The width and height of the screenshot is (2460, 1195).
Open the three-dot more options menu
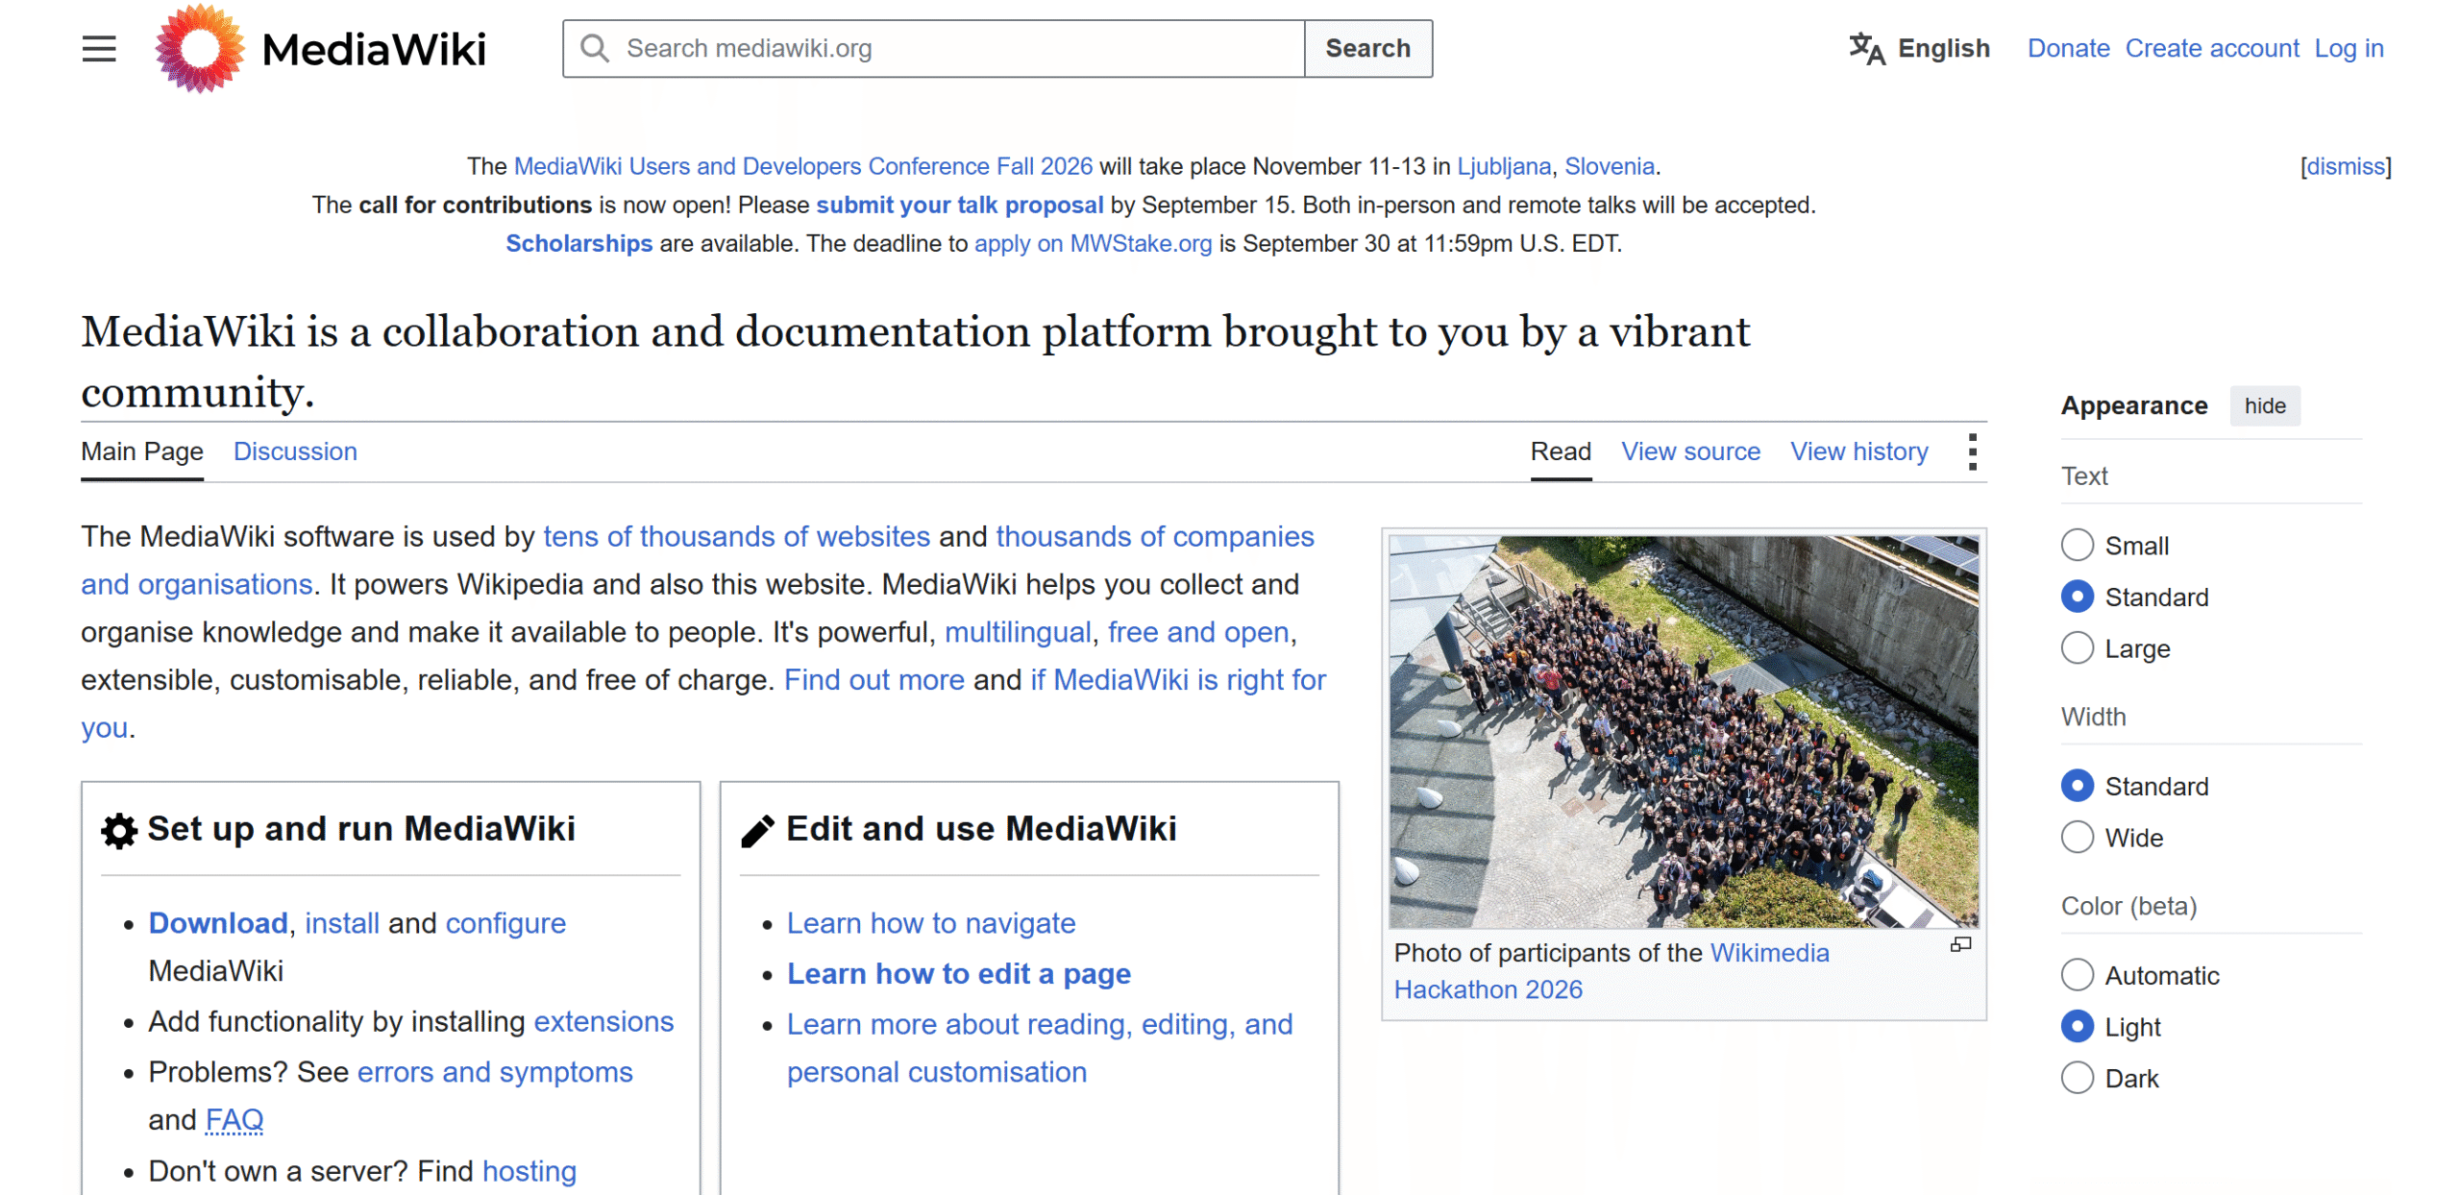tap(1972, 451)
